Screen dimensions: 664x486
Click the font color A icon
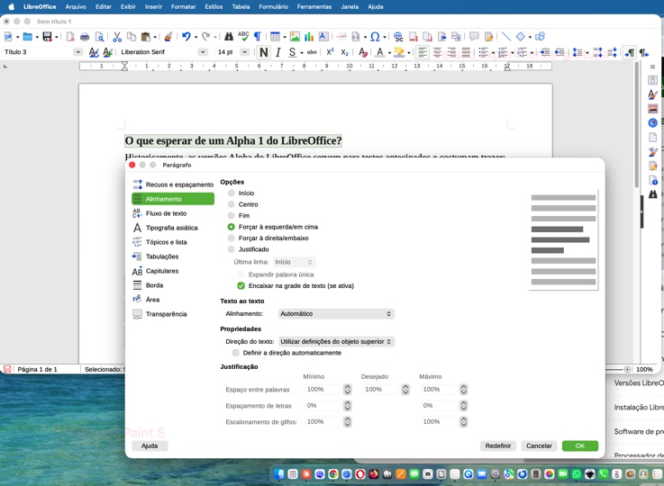coord(380,52)
